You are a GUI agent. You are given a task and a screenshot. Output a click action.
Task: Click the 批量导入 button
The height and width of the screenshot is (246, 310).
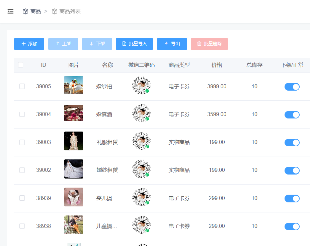click(x=135, y=44)
